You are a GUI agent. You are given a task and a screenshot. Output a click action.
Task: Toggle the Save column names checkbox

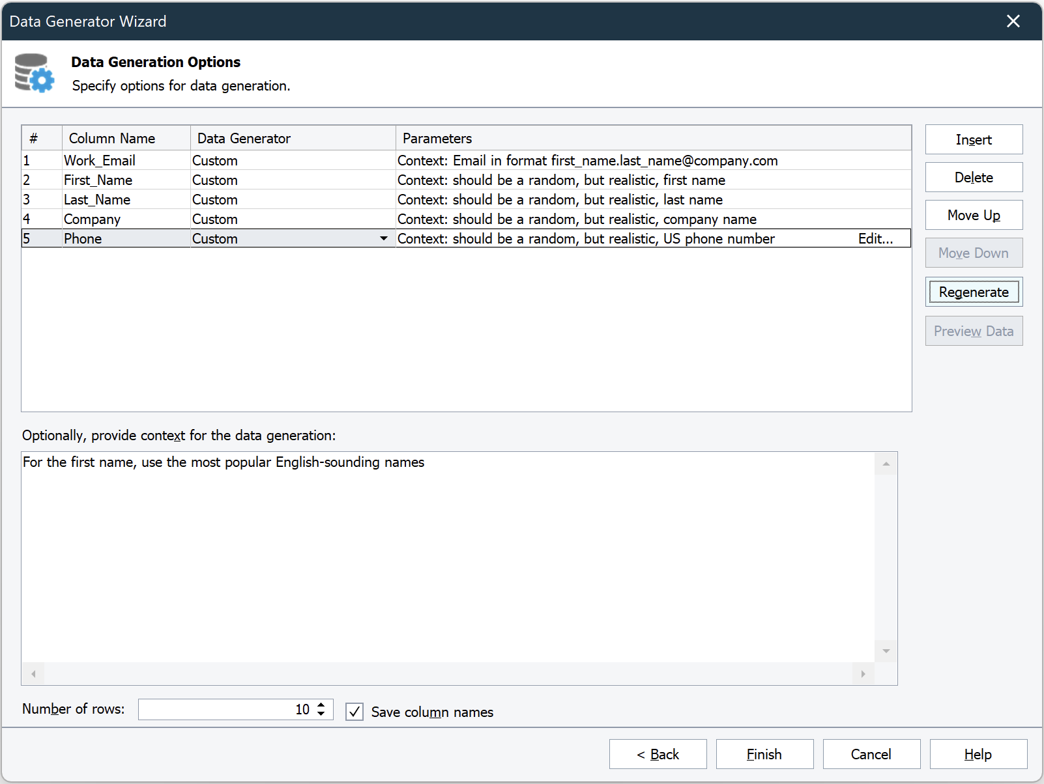click(x=355, y=712)
